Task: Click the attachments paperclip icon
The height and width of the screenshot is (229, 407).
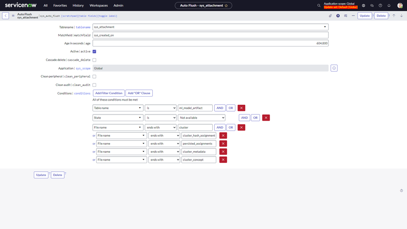Action: point(330,15)
